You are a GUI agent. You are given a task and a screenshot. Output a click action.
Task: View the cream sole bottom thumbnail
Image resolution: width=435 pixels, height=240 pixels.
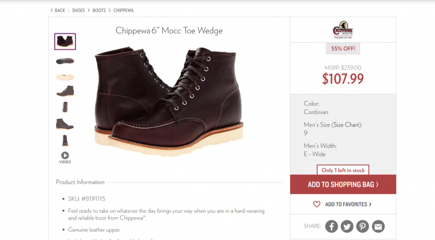65,77
